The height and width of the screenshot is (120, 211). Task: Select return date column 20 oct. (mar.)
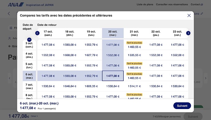(113, 33)
